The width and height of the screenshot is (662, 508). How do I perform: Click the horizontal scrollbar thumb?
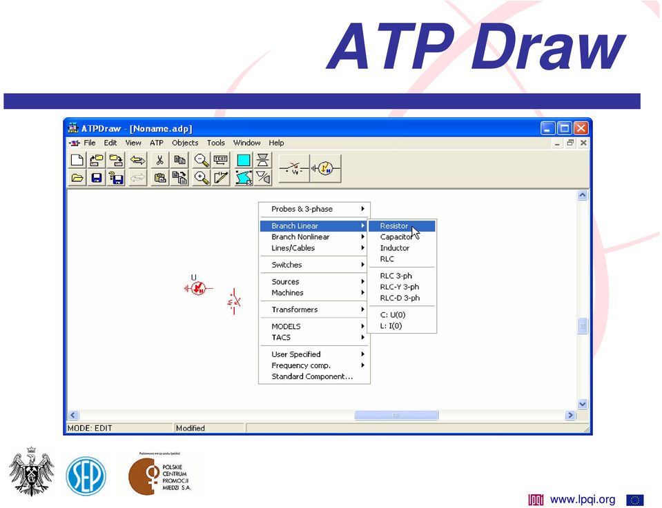point(396,415)
